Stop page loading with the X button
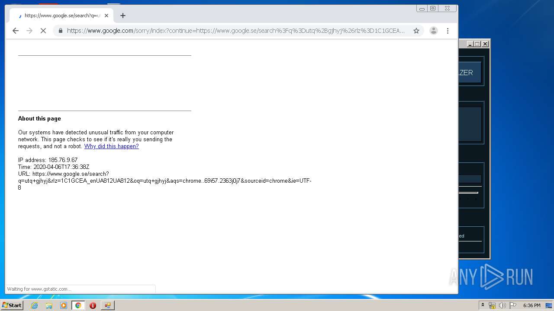Screen dimensions: 554x311 click(43, 31)
